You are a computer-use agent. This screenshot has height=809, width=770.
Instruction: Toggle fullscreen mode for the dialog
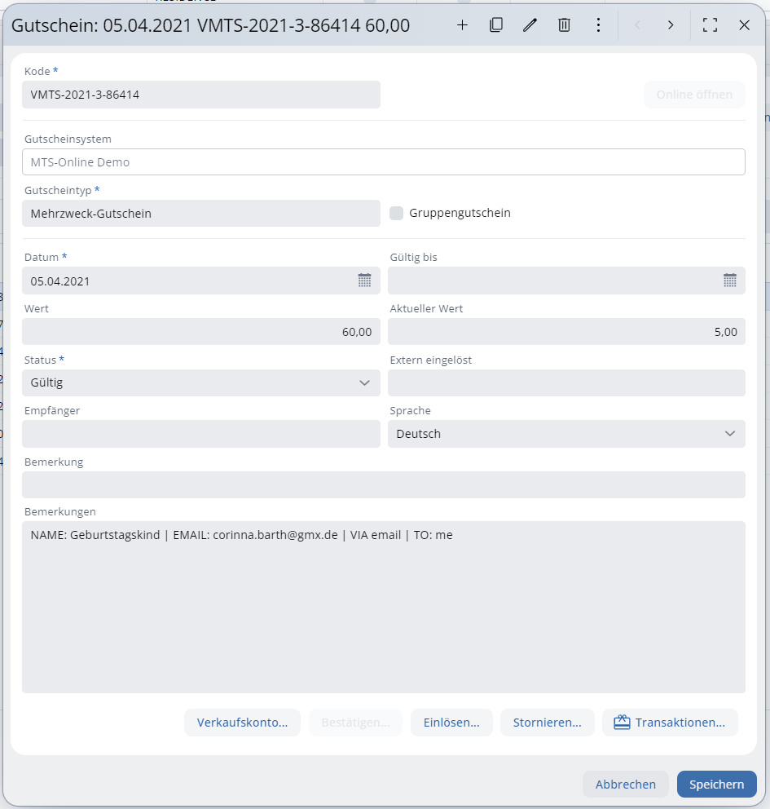click(x=710, y=25)
